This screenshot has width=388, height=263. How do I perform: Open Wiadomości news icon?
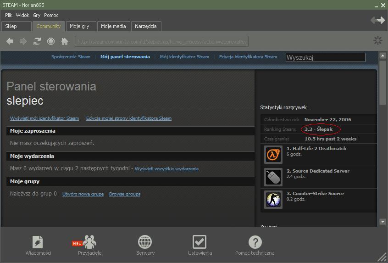click(38, 242)
